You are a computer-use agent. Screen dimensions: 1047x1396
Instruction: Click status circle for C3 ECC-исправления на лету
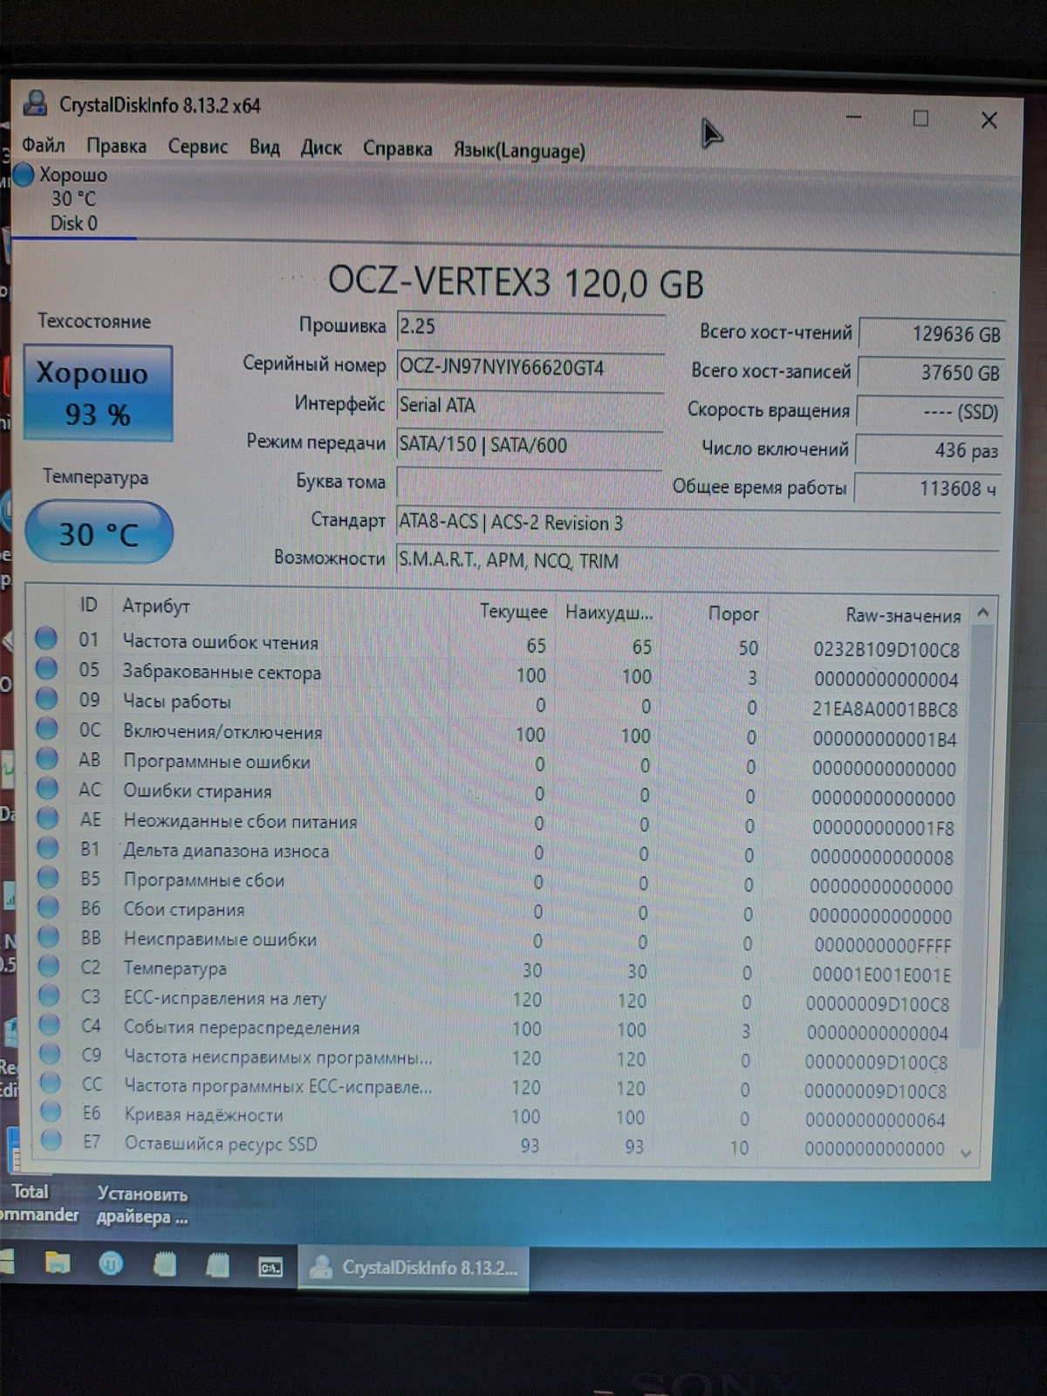click(49, 995)
